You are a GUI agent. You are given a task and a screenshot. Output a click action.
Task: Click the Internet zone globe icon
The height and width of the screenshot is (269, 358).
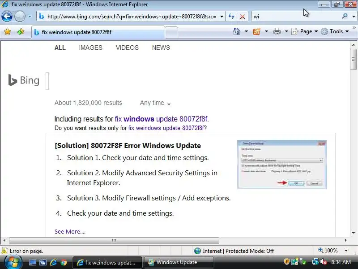197,251
